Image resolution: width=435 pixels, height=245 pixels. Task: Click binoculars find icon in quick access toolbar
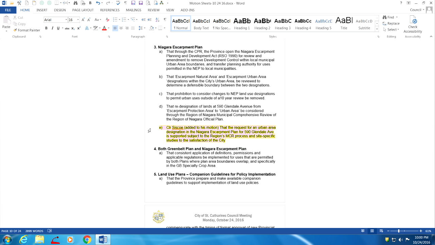76,3
